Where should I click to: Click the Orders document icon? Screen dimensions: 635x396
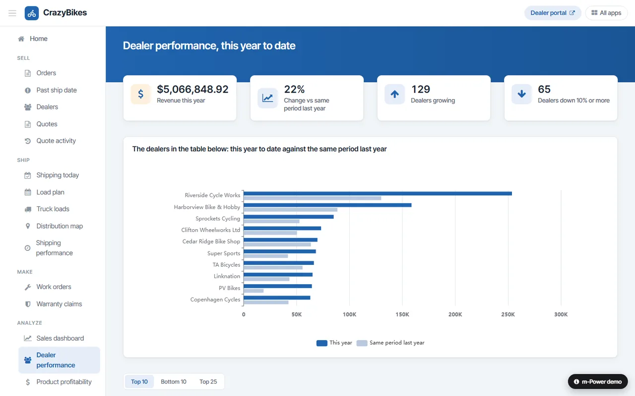point(28,73)
